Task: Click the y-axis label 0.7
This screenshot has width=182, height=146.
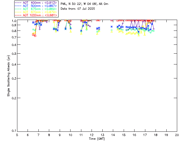Action: [14, 37]
